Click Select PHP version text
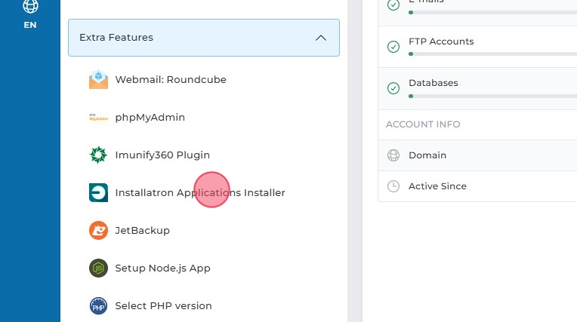Image resolution: width=577 pixels, height=322 pixels. pos(163,306)
